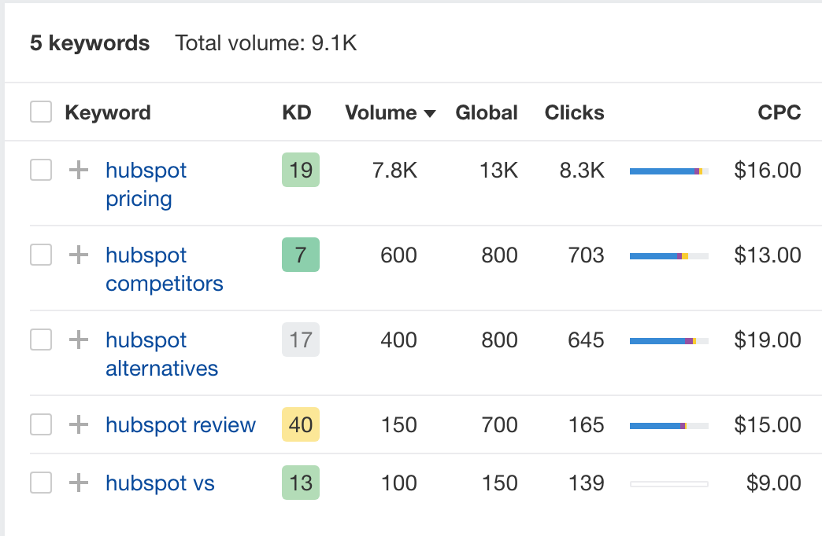
Task: Sort by Clicks column header
Action: click(574, 112)
